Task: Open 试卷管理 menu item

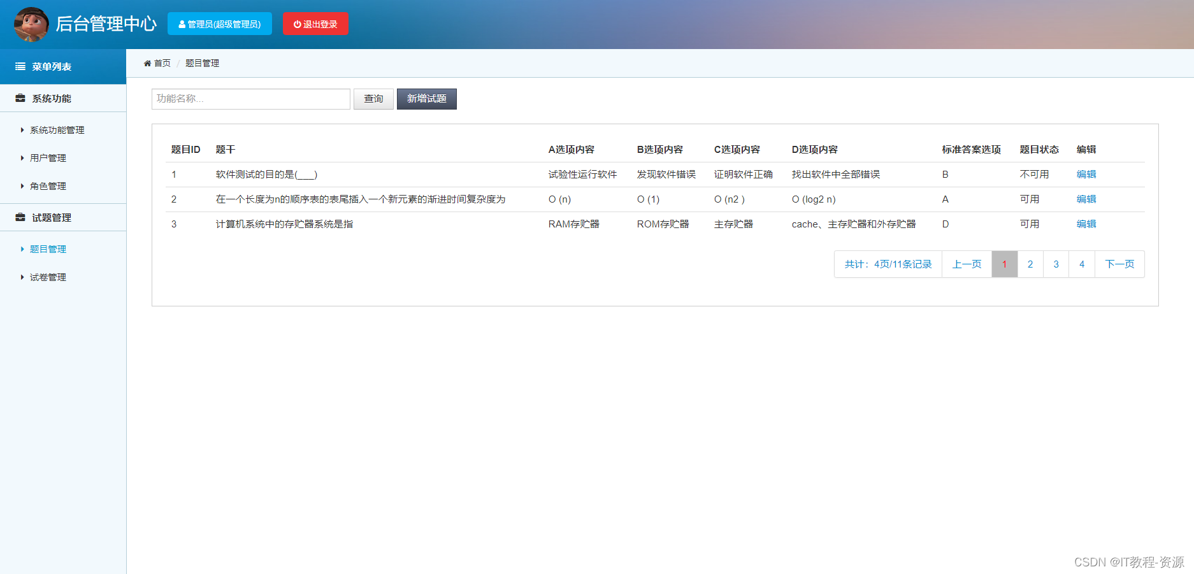Action: (48, 277)
